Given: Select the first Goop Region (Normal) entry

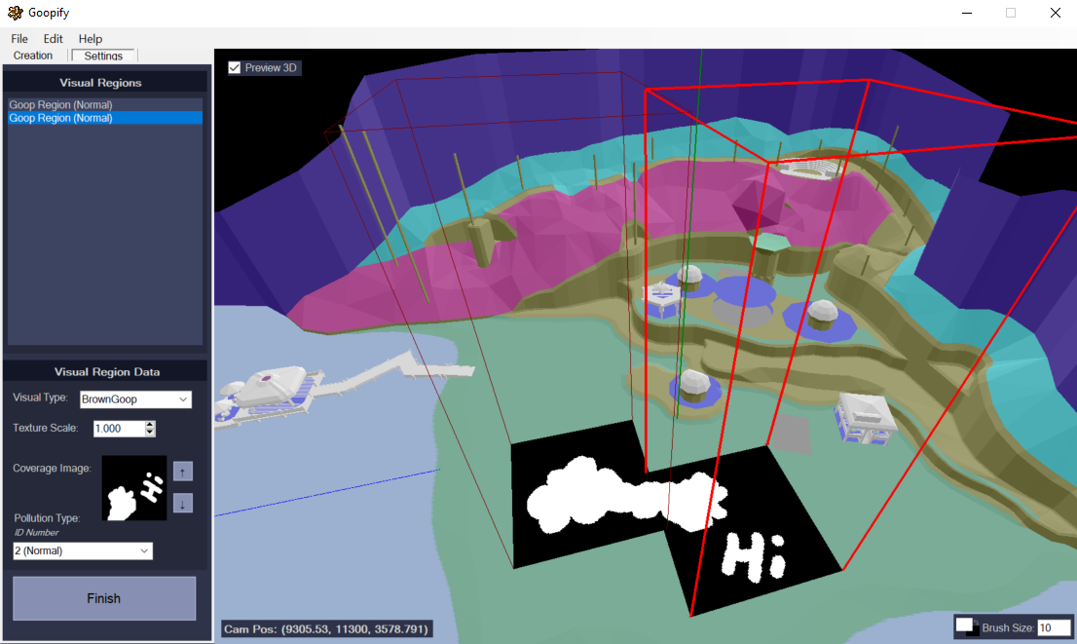Looking at the screenshot, I should point(60,104).
